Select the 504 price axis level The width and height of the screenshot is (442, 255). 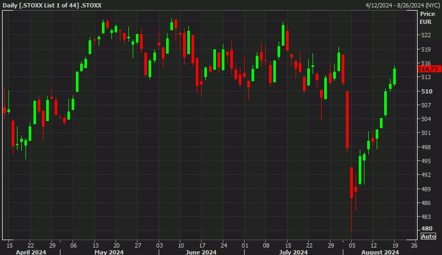pyautogui.click(x=426, y=119)
